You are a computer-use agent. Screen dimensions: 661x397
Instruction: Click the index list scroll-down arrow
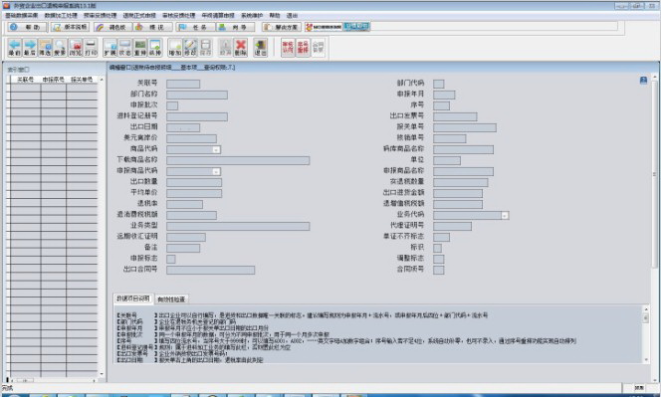(x=102, y=374)
